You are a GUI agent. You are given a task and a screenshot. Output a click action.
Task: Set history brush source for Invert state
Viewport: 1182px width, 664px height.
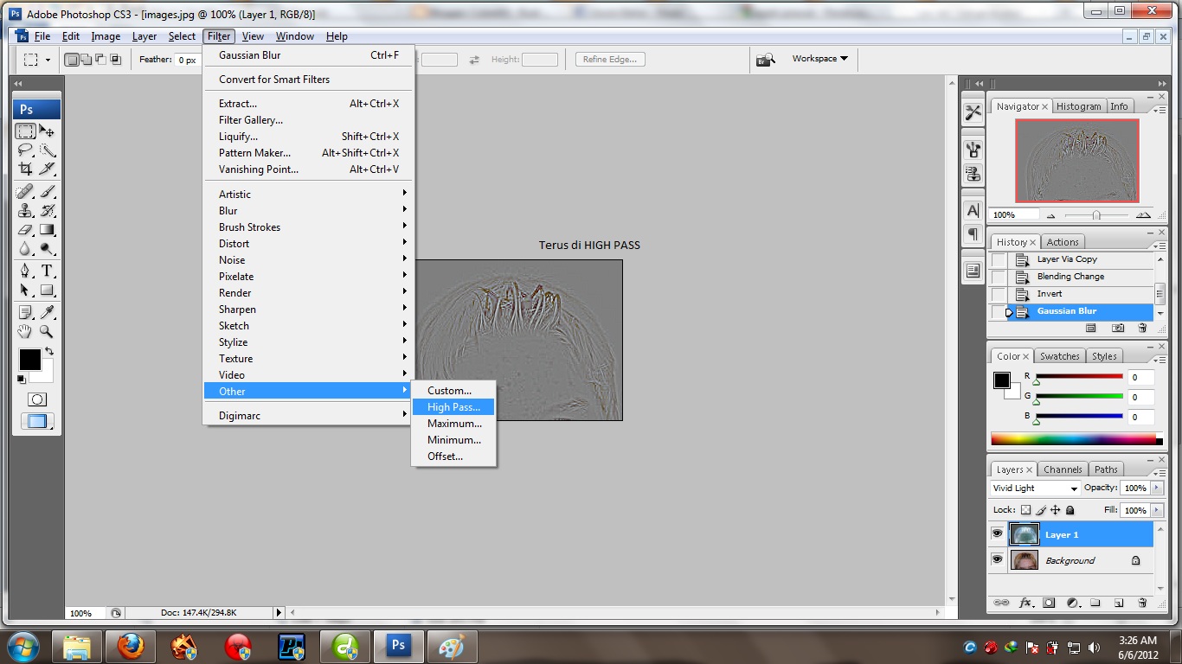point(999,294)
